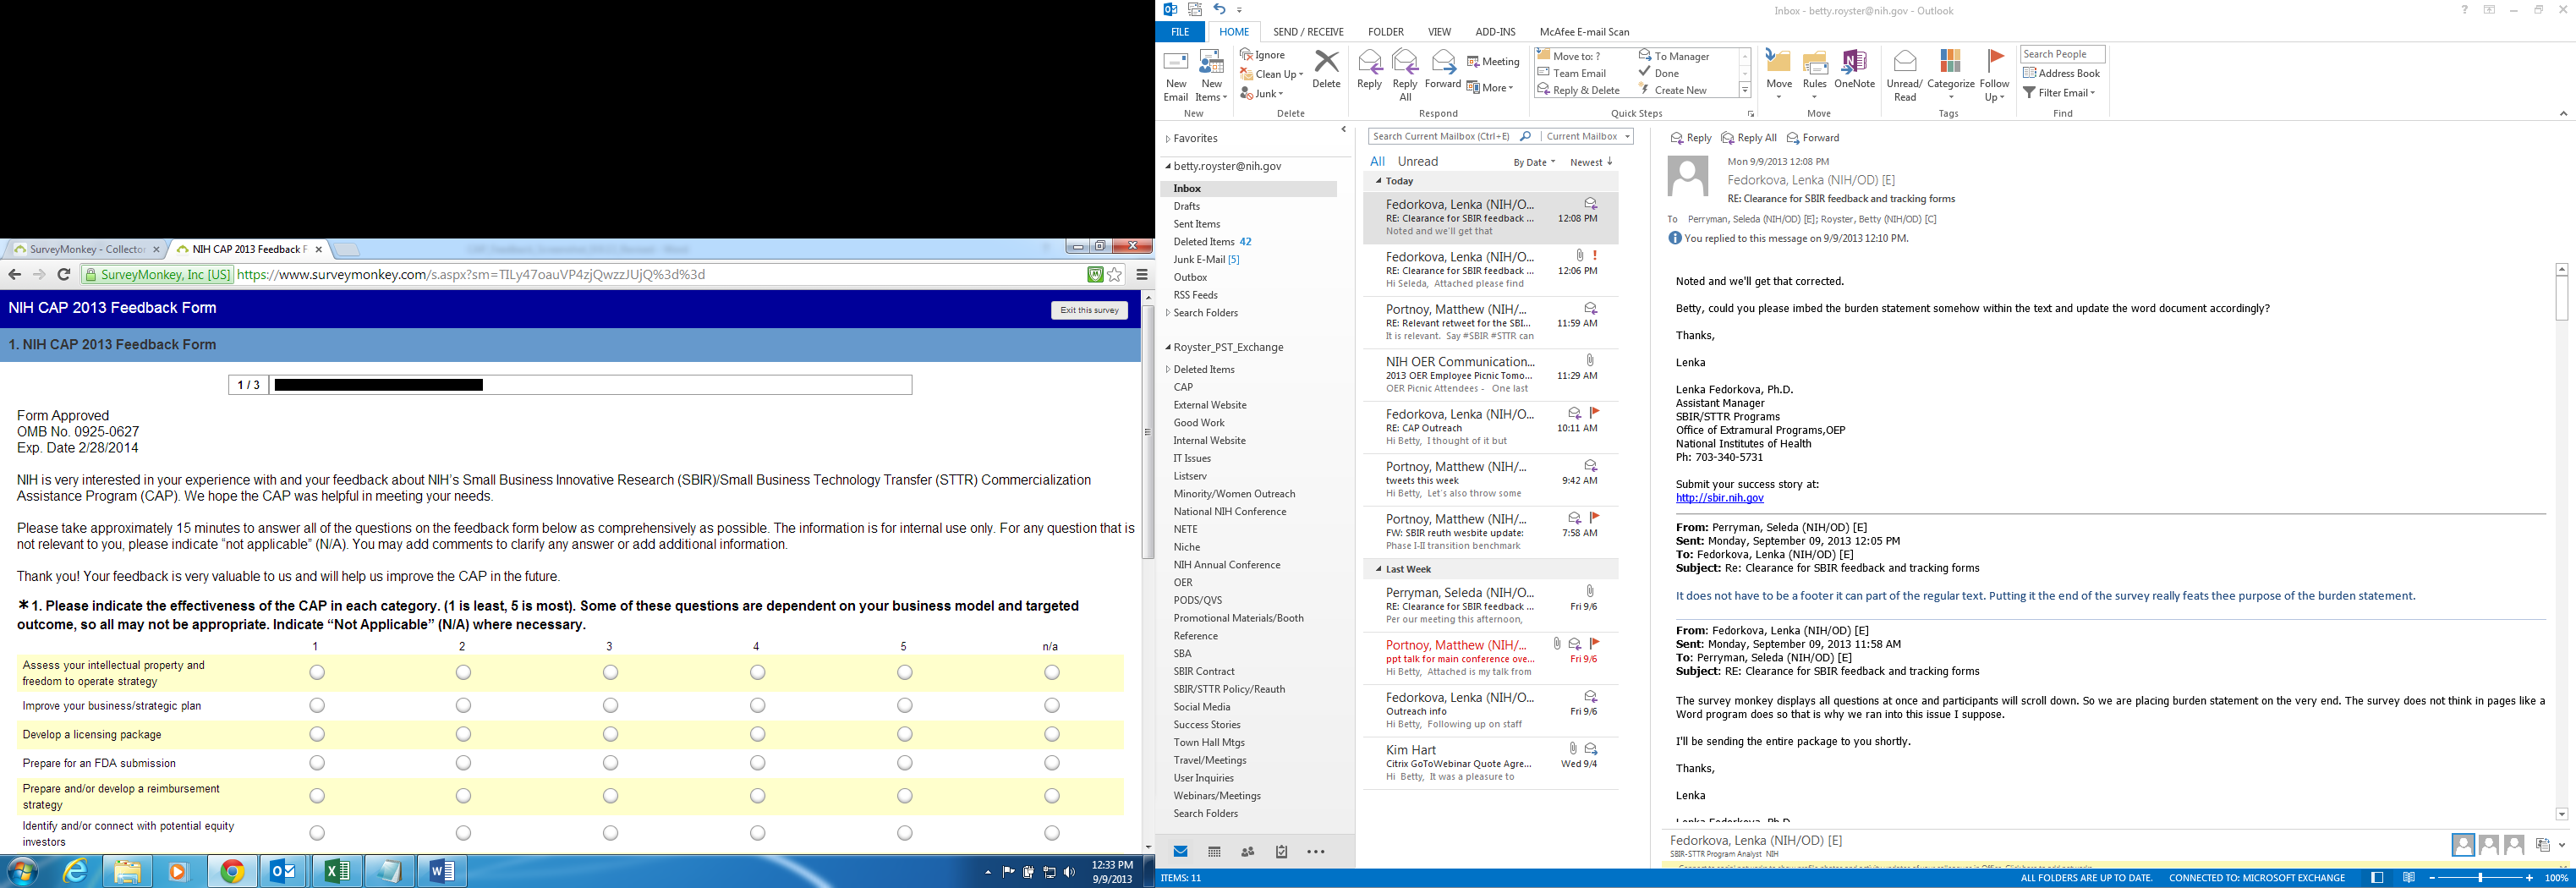Select rating 1 for intellectual property strategy

[317, 673]
